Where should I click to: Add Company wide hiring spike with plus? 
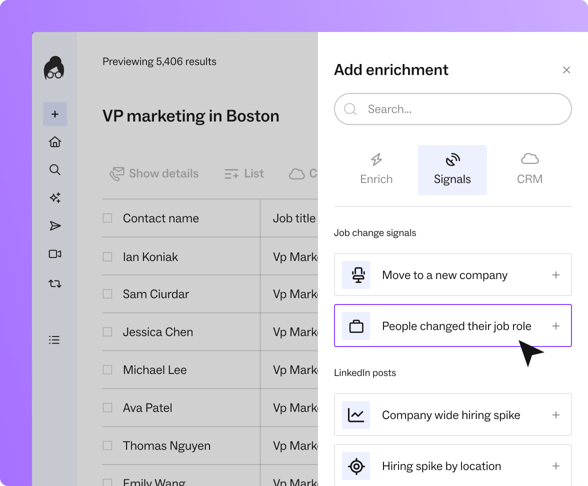555,415
